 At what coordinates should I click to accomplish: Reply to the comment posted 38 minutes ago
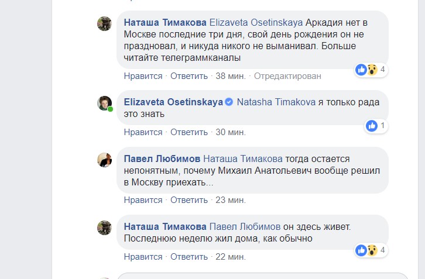tap(188, 75)
